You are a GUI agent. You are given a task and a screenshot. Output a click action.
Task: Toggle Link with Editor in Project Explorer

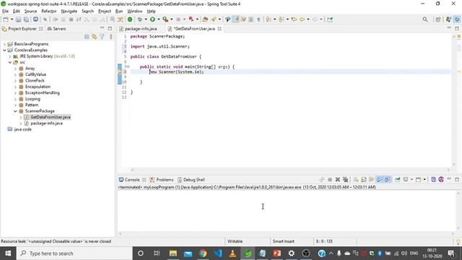click(95, 37)
